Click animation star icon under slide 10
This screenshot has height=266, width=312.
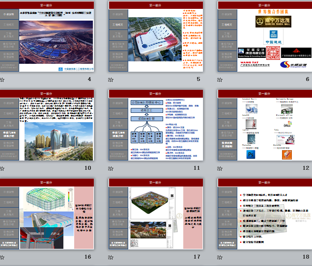point(2,169)
